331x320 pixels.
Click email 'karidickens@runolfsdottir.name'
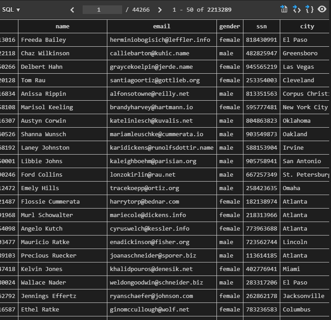point(162,148)
